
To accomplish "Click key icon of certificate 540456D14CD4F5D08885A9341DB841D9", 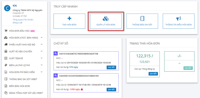I will click(55, 75).
